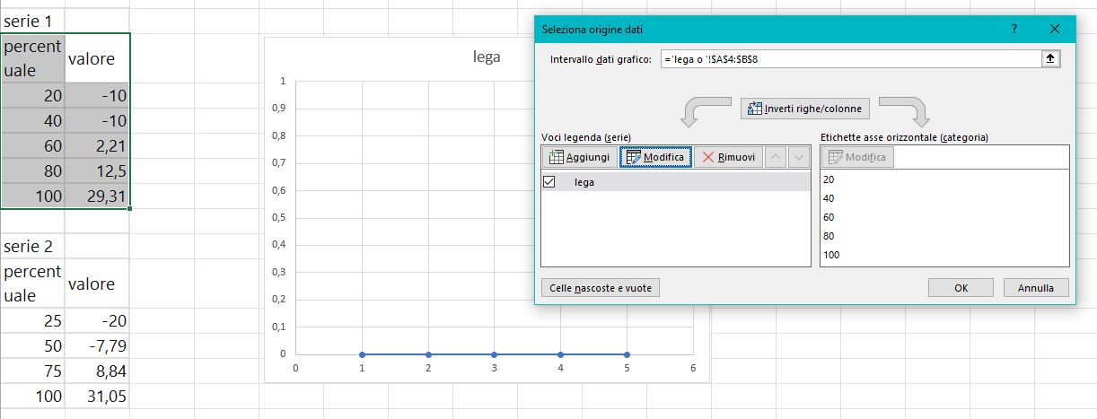Select the serie 2 'valore' header cell
Viewport: 1097px width, 419px height.
(97, 284)
